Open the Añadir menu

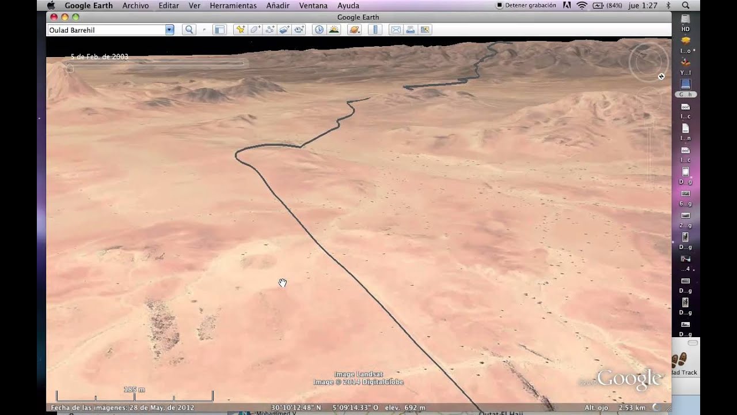click(278, 5)
